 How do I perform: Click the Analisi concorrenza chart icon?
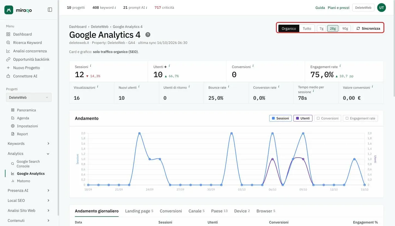[x=8, y=51]
